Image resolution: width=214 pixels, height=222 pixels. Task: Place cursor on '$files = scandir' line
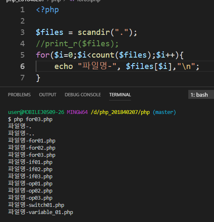point(86,32)
